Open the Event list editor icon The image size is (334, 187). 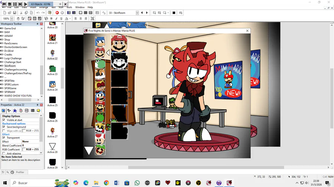point(91,13)
